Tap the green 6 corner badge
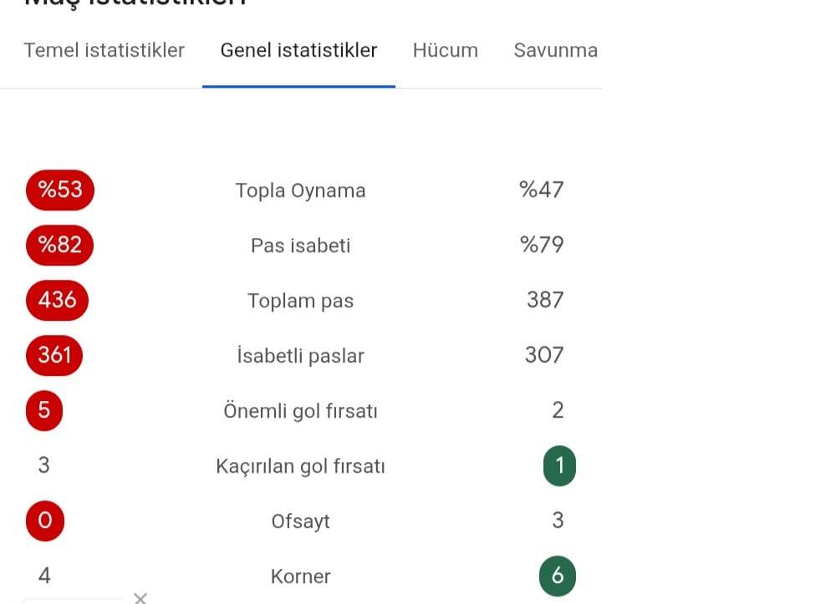 click(558, 576)
